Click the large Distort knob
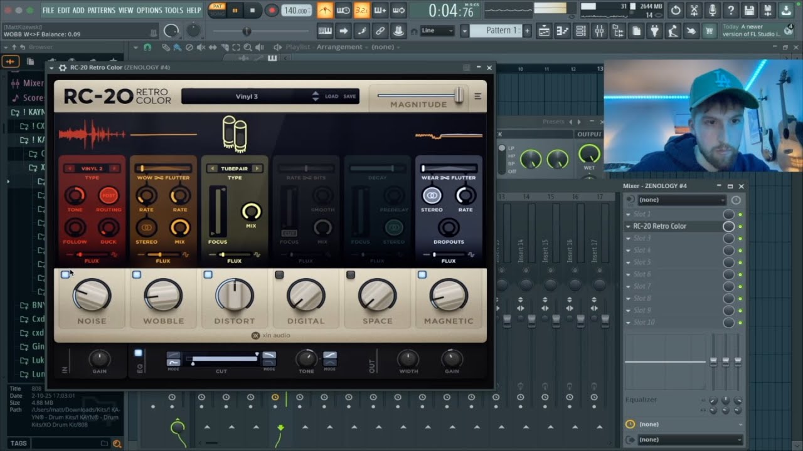The image size is (803, 451). [235, 294]
